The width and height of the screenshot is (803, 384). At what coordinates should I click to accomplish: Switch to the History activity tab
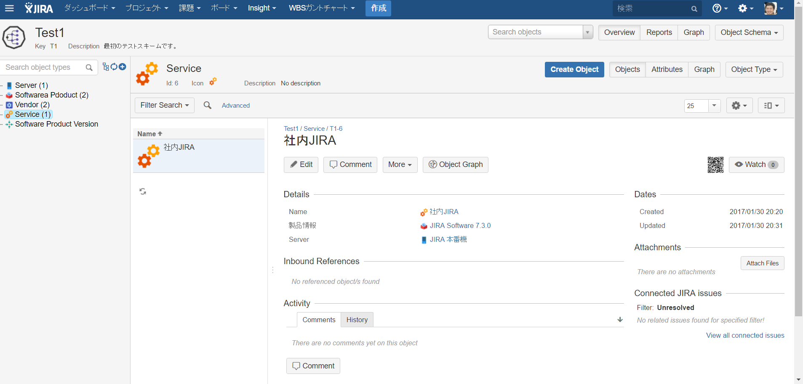click(357, 320)
